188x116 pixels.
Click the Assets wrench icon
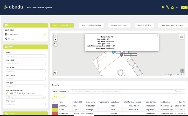(6, 113)
